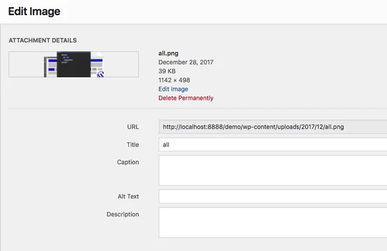Click the Description field label
This screenshot has width=387, height=251.
click(123, 214)
